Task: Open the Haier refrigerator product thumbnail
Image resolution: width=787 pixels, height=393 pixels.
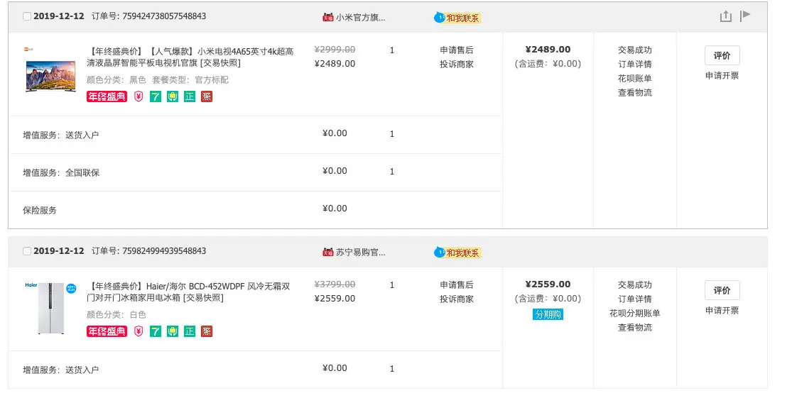Action: [x=50, y=308]
